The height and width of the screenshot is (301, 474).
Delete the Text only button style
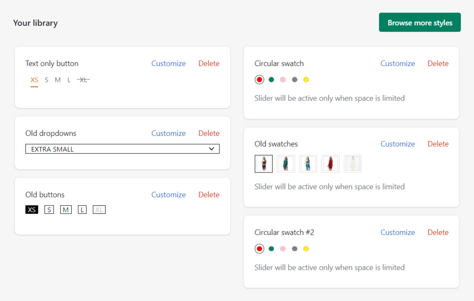pyautogui.click(x=209, y=63)
